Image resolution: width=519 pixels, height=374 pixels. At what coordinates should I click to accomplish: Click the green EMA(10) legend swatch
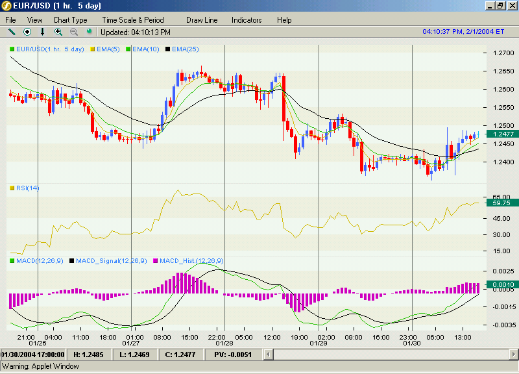[x=128, y=49]
